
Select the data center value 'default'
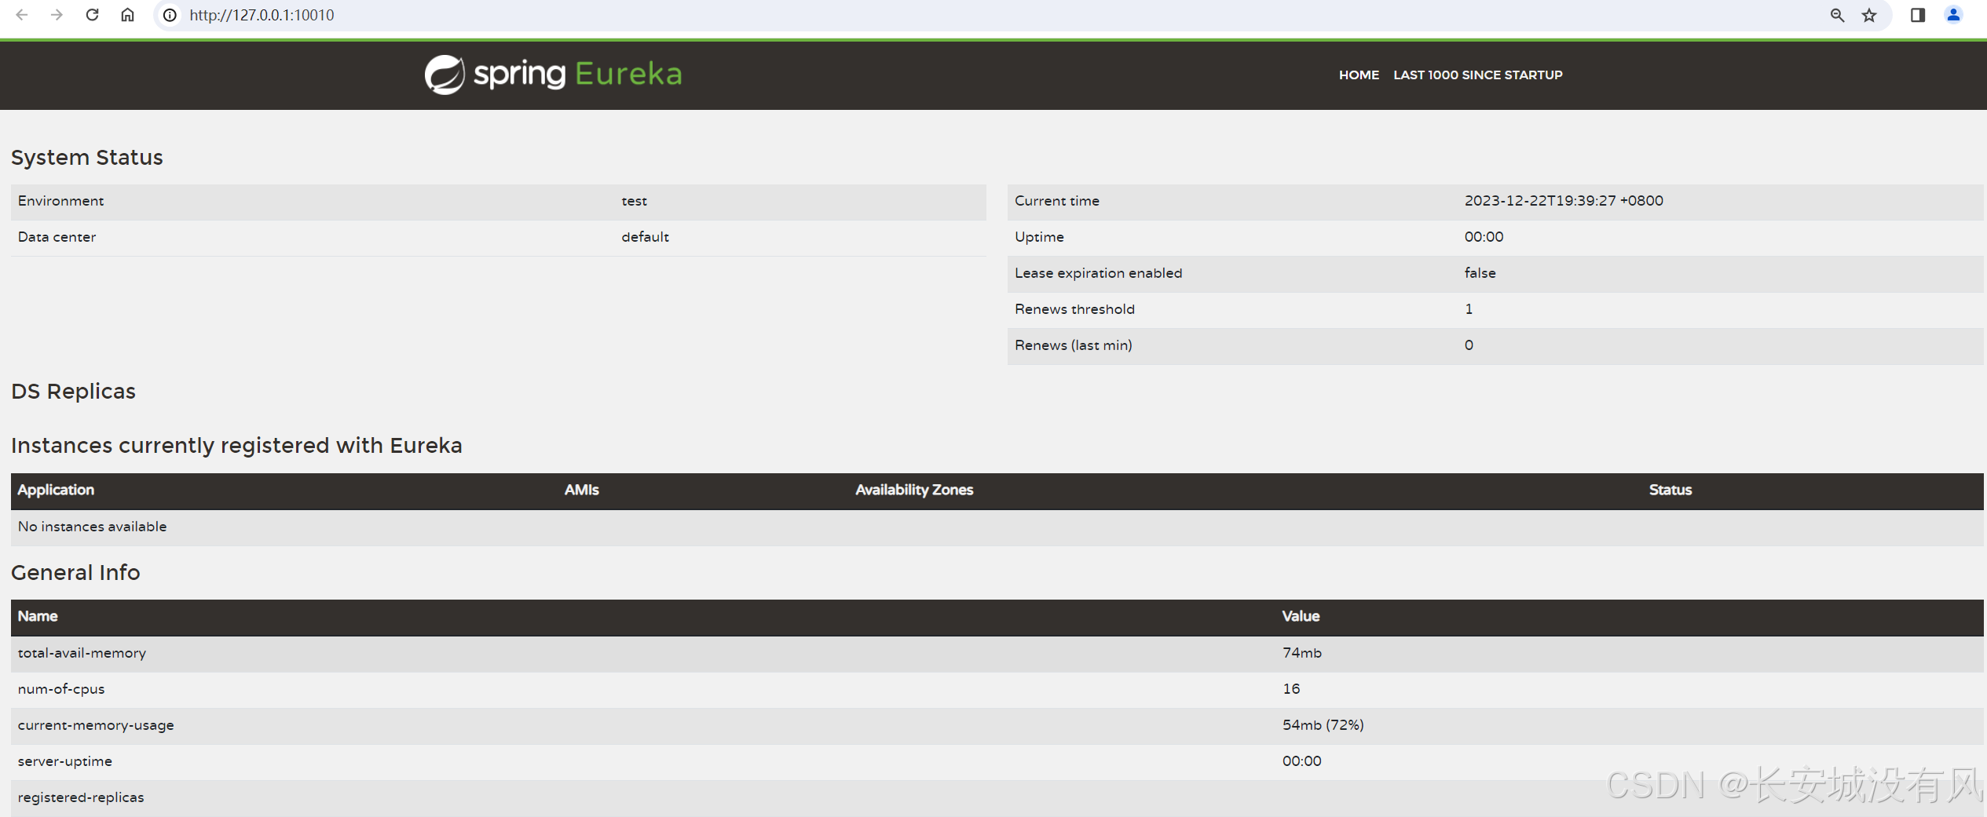coord(645,237)
